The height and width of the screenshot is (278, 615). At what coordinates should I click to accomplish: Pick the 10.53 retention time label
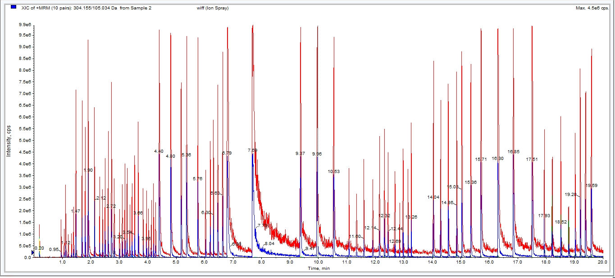333,172
